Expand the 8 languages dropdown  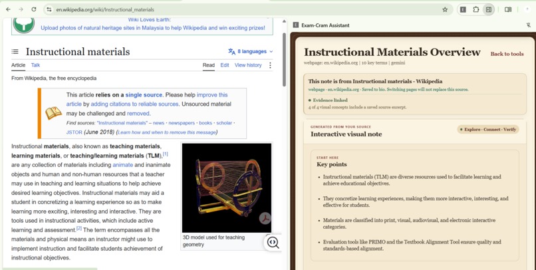click(x=251, y=52)
